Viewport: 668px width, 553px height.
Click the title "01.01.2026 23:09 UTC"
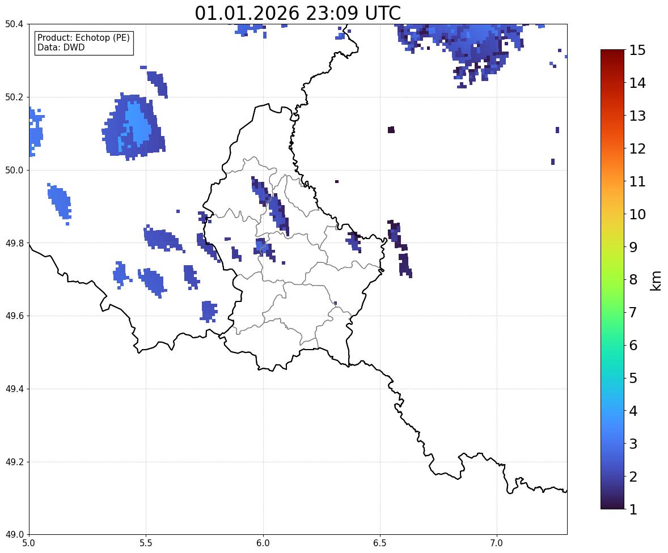[298, 13]
